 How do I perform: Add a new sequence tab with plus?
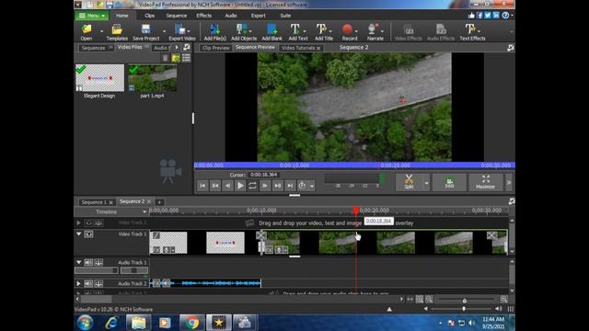click(159, 202)
